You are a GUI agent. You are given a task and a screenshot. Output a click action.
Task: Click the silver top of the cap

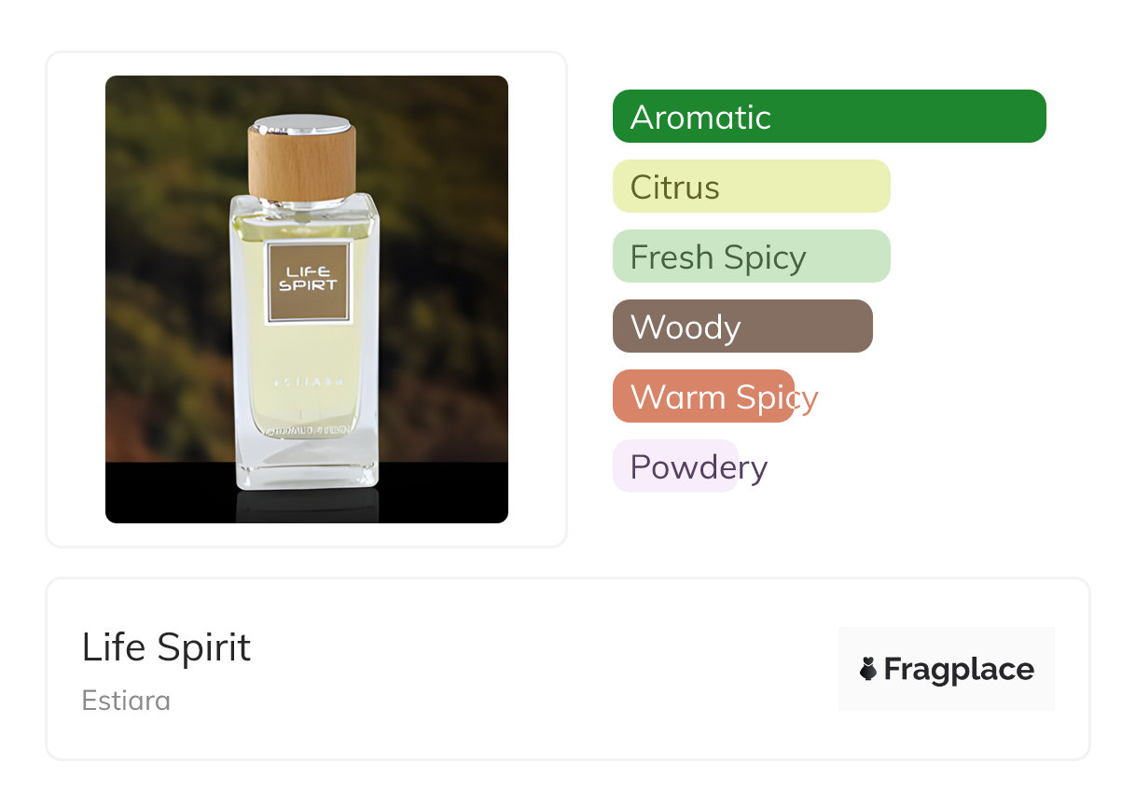click(301, 123)
